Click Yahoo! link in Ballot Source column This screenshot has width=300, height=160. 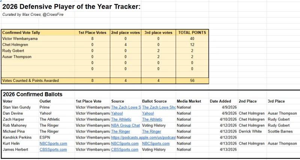pyautogui.click(x=148, y=113)
